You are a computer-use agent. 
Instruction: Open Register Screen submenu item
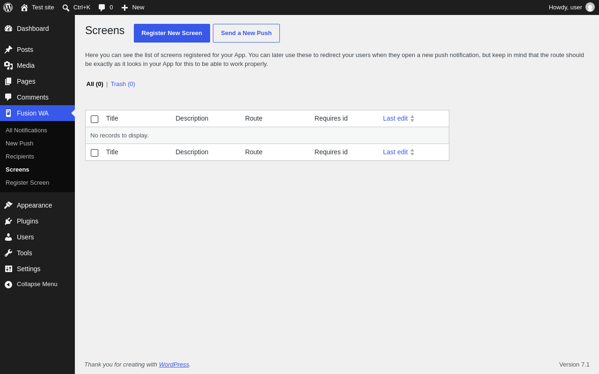(37, 183)
